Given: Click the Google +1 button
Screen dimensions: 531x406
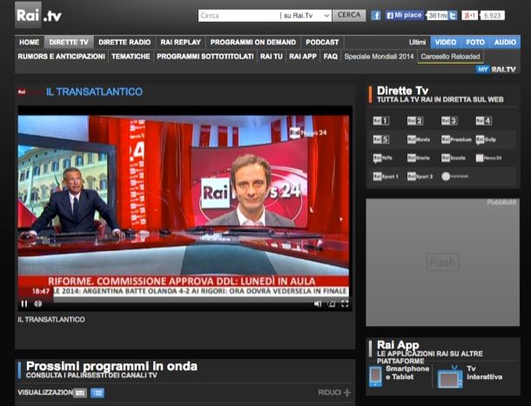Looking at the screenshot, I should (470, 16).
